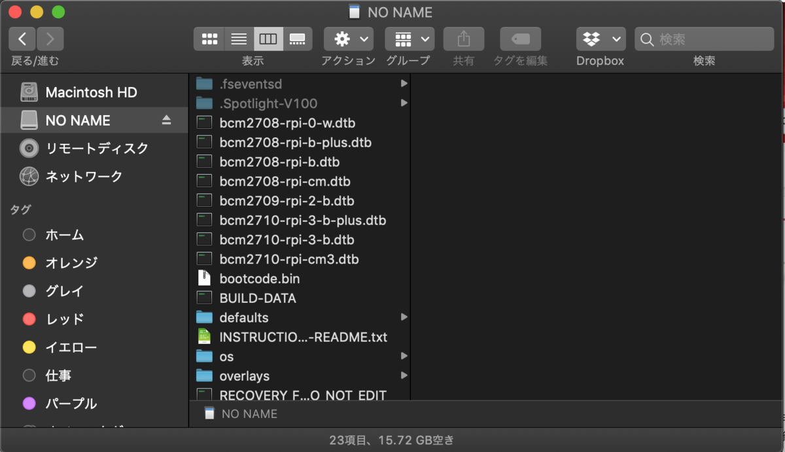The height and width of the screenshot is (452, 785).
Task: Click into the search field
Action: [x=705, y=39]
